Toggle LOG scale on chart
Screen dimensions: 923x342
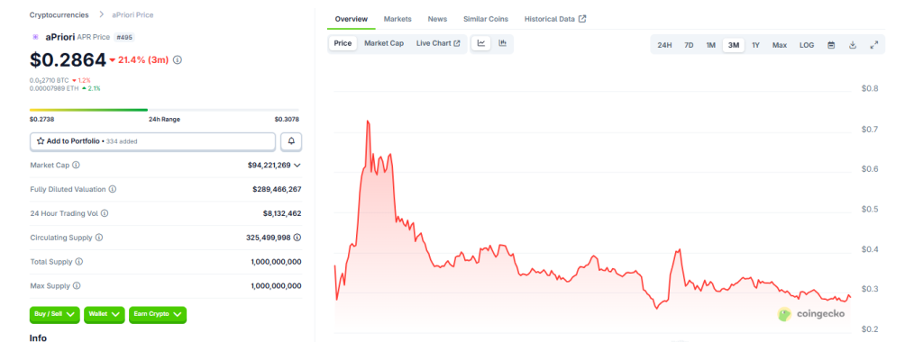(x=807, y=45)
